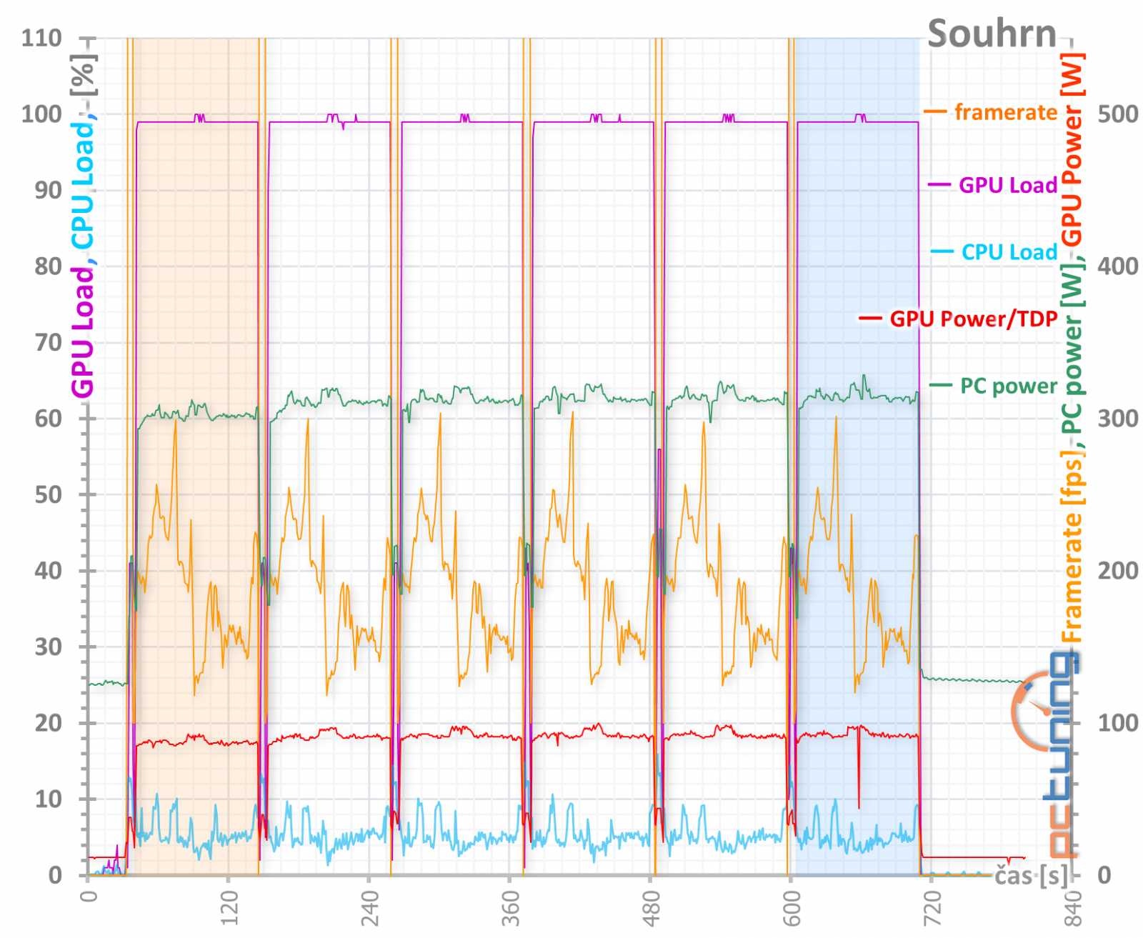Click the '100' left axis value
The width and height of the screenshot is (1143, 938).
tap(41, 114)
